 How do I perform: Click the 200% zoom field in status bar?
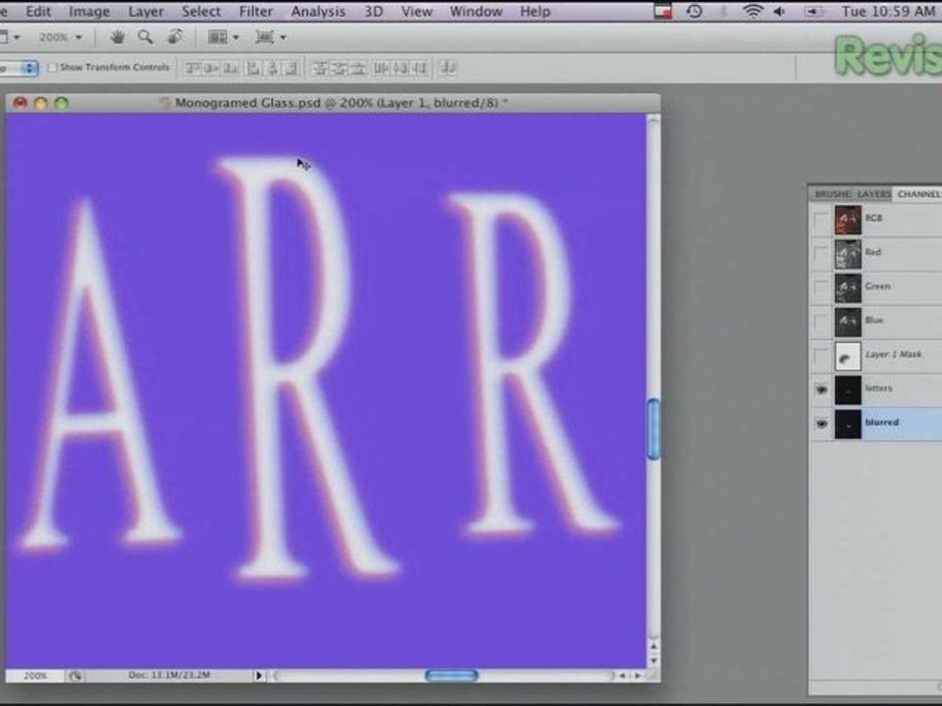pos(35,676)
